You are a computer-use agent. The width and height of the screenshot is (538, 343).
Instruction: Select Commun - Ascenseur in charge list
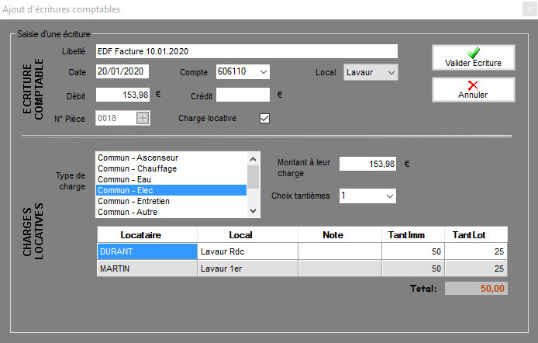point(171,158)
